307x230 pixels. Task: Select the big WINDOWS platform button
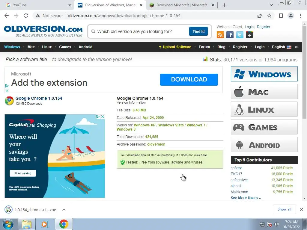click(264, 74)
